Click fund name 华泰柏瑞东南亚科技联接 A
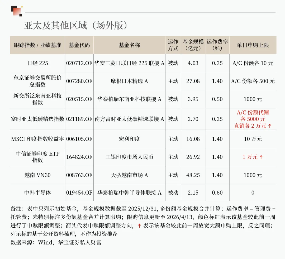The width and height of the screenshot is (285, 259). click(129, 99)
